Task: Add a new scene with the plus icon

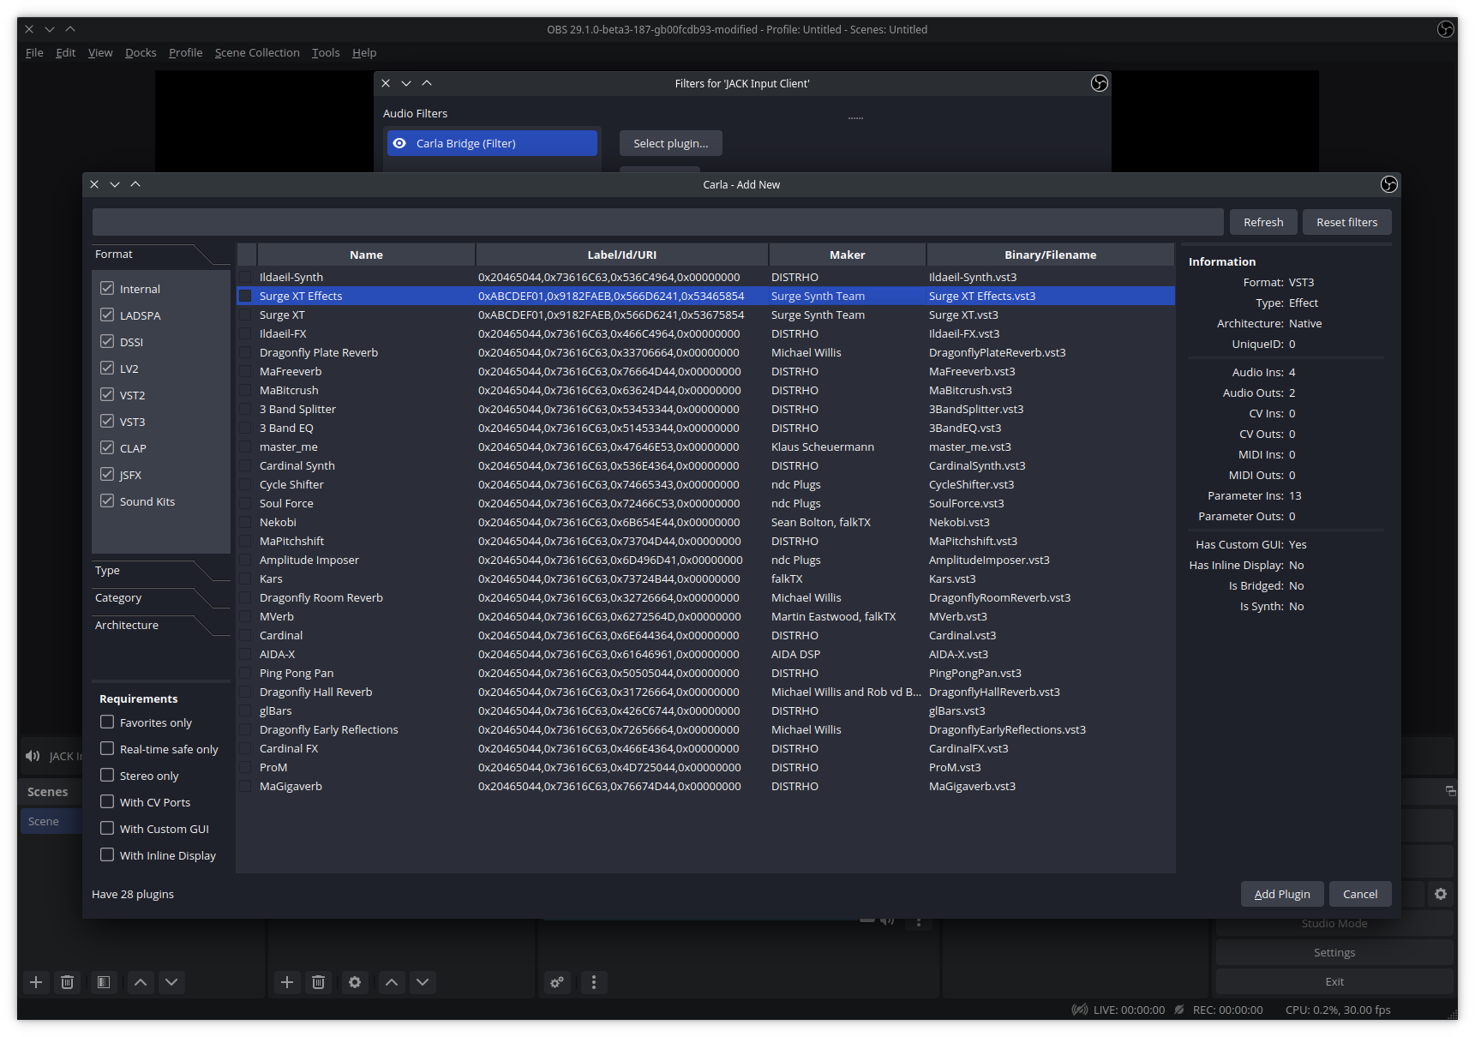Action: coord(35,982)
